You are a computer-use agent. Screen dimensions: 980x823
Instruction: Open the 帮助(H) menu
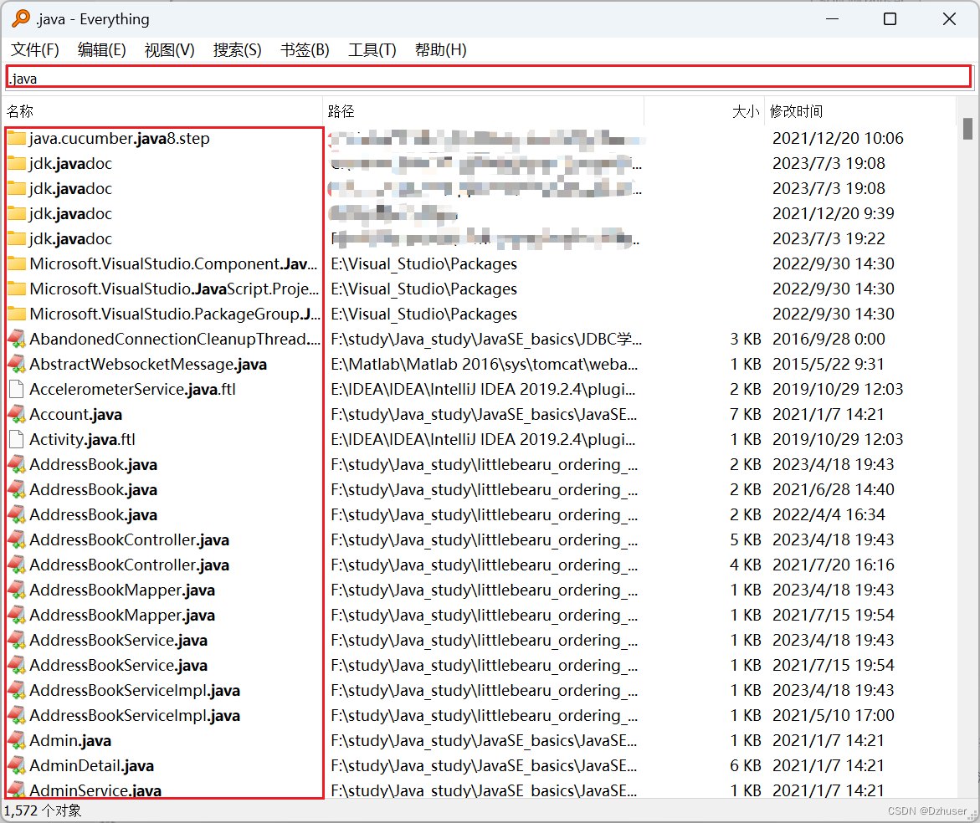coord(441,50)
